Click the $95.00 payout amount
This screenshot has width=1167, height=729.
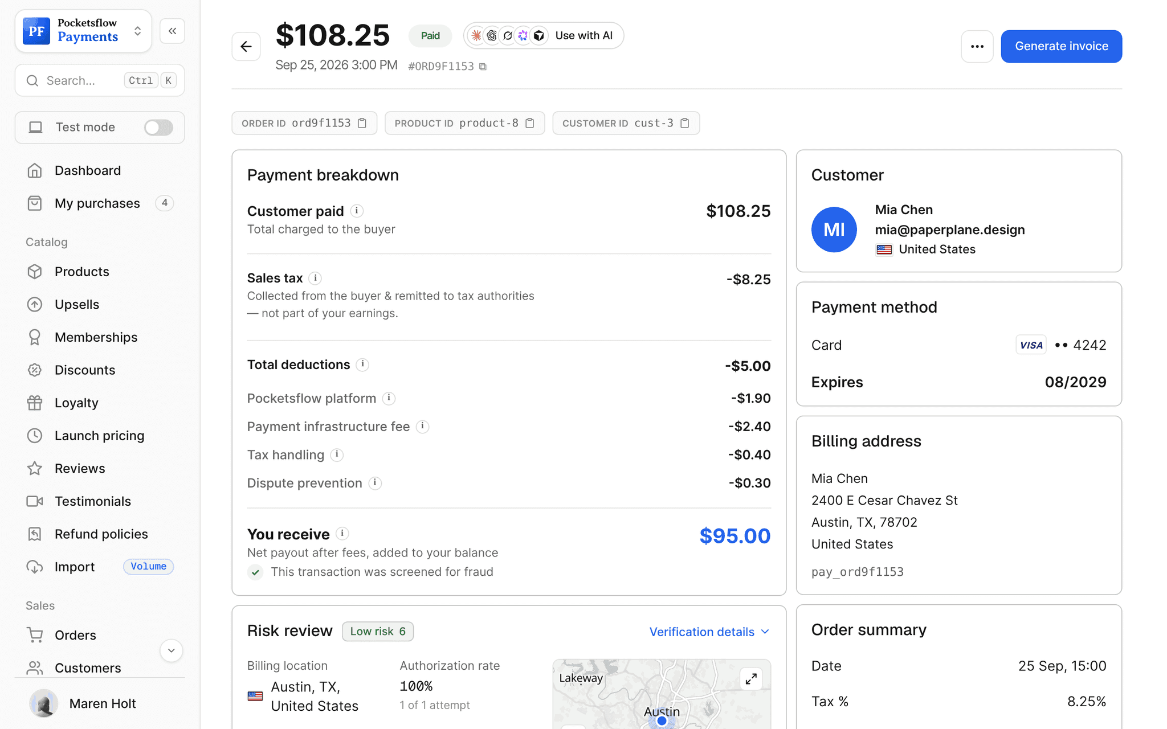(x=735, y=535)
